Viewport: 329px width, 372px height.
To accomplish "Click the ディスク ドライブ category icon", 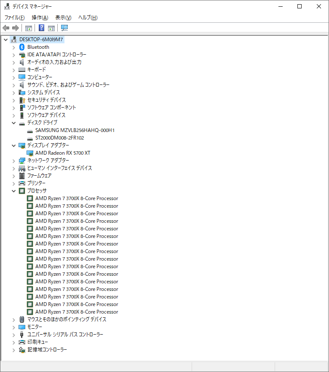I will pos(22,123).
